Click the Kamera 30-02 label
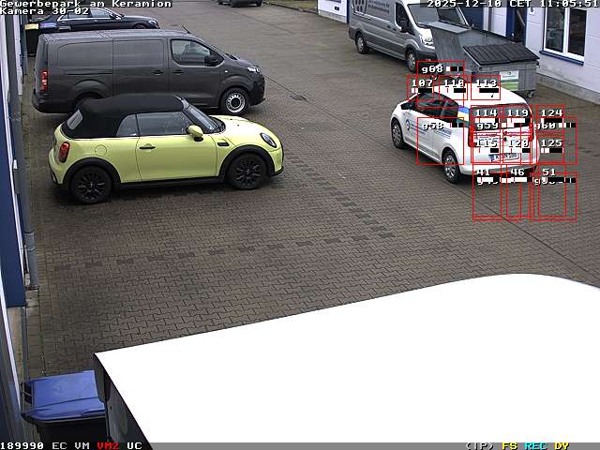Viewport: 600px width, 450px height. point(45,11)
